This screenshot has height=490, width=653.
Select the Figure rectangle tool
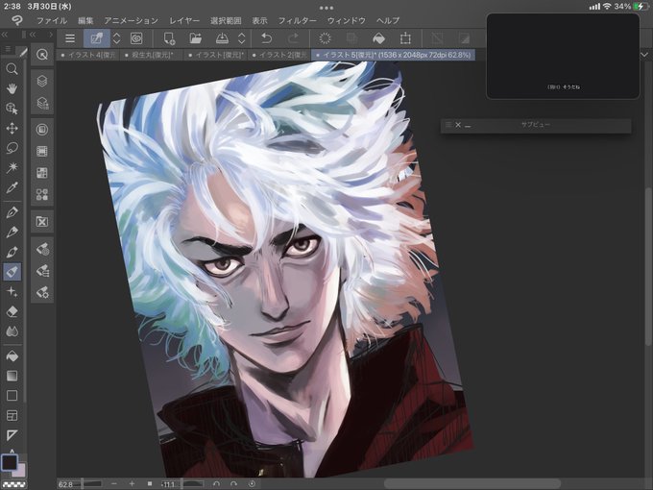[x=12, y=396]
